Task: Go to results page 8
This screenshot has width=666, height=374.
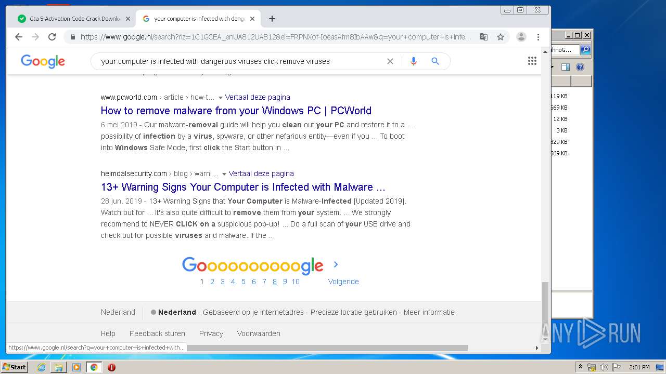Action: pyautogui.click(x=275, y=282)
